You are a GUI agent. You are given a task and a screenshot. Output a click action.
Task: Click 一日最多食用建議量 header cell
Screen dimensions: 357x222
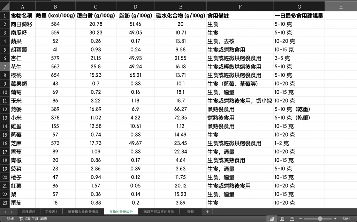tap(299, 16)
